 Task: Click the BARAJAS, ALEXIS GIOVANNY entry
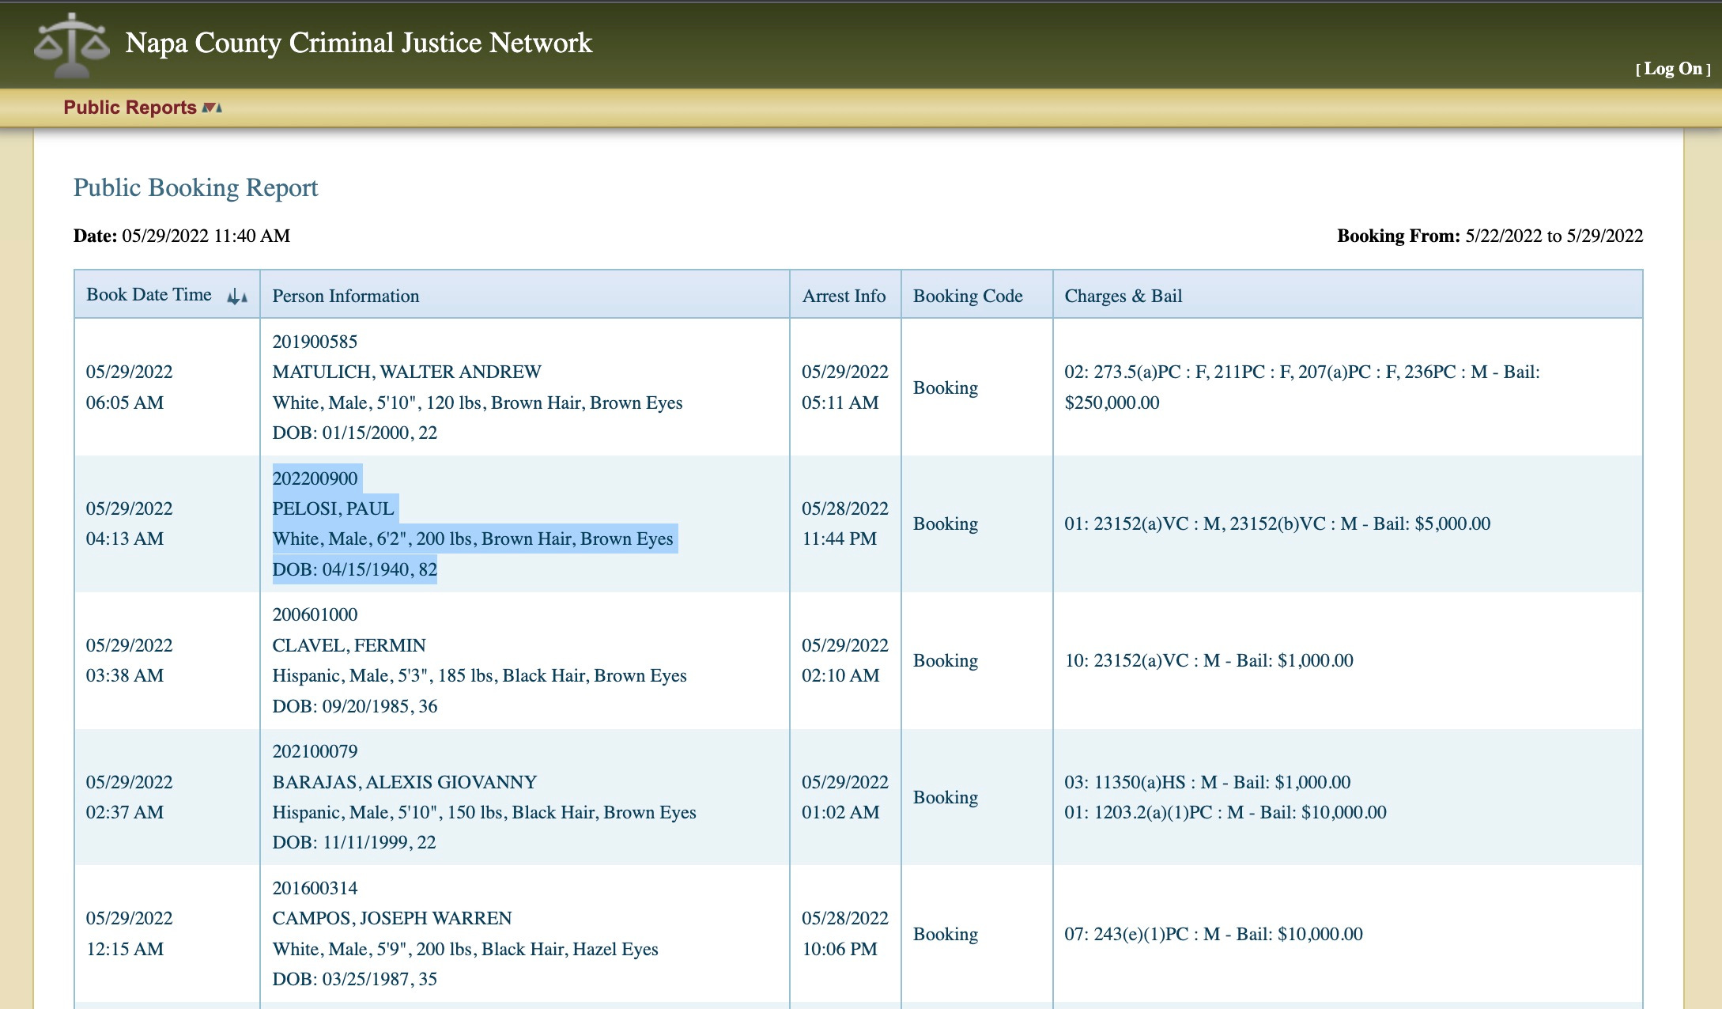(404, 782)
